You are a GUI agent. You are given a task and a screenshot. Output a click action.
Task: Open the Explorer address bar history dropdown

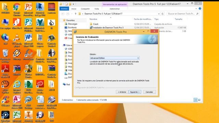[x=159, y=14]
